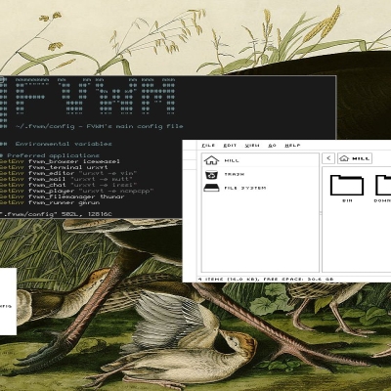Open the File System shortcut in the sidebar

(x=260, y=188)
